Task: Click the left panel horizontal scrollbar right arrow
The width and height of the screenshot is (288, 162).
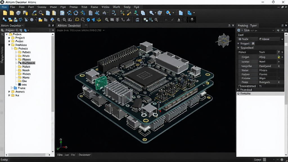Action: tap(49, 155)
